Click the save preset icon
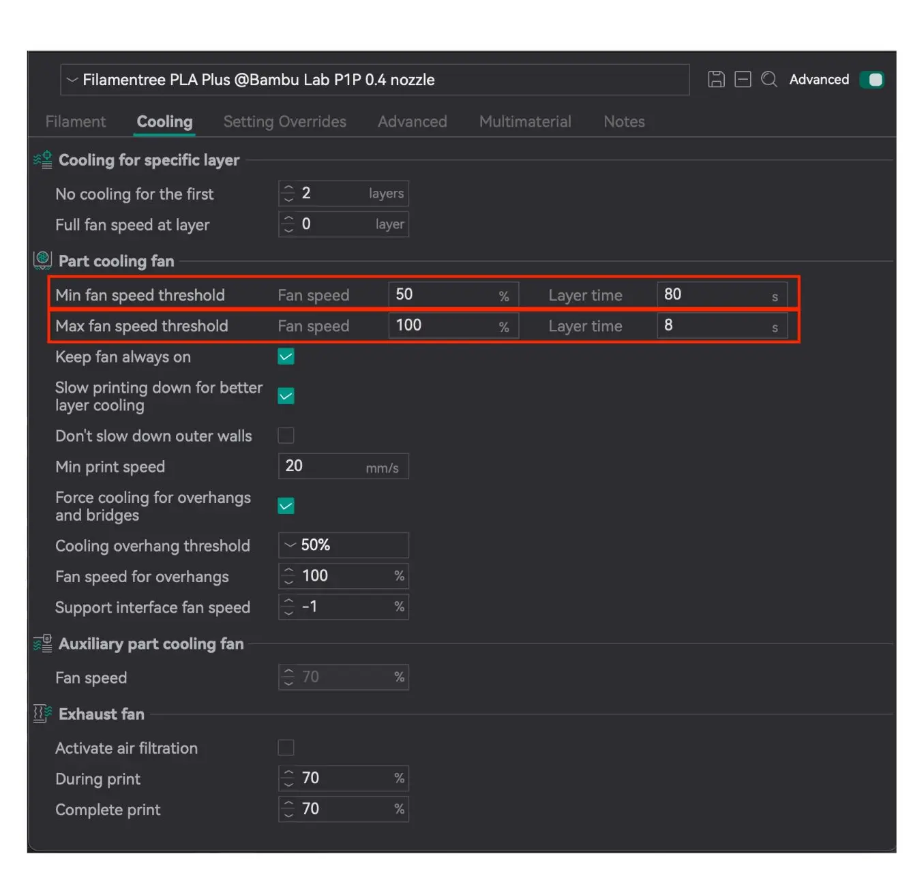Viewport: 911px width, 882px height. (x=716, y=80)
